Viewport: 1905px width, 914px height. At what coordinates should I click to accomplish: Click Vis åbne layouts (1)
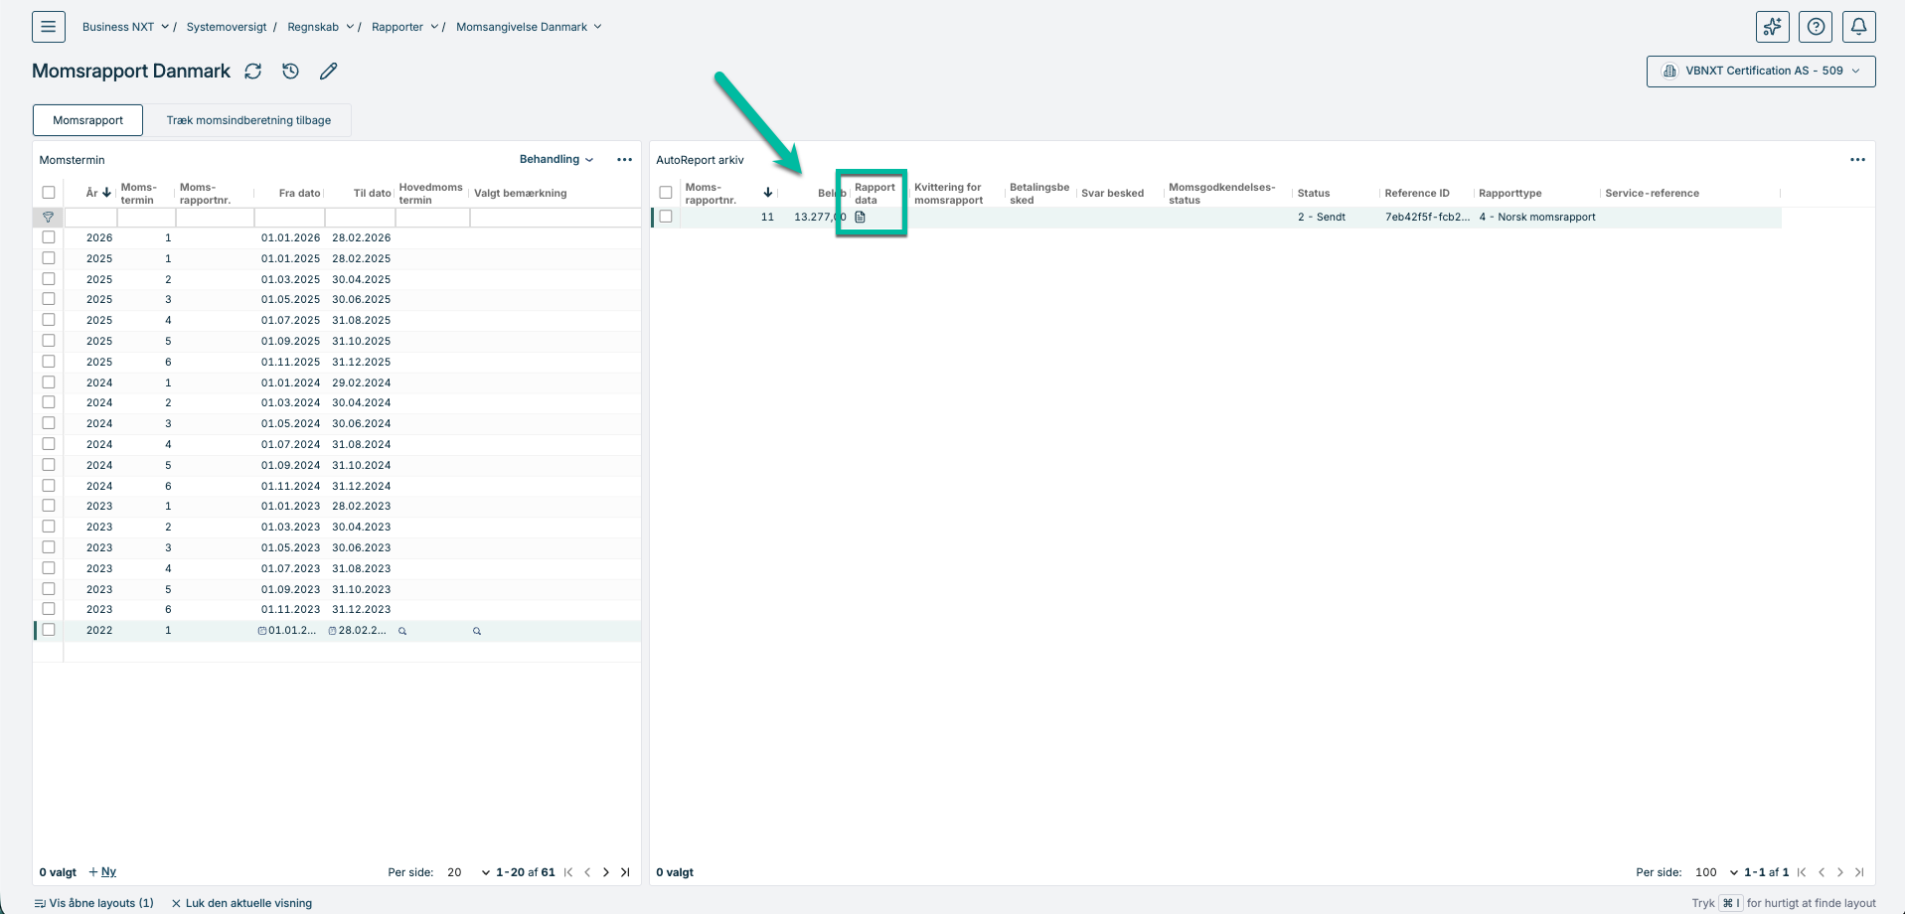pos(94,903)
